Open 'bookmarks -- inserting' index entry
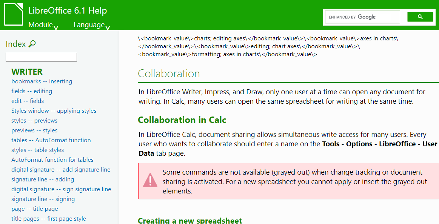 42,81
